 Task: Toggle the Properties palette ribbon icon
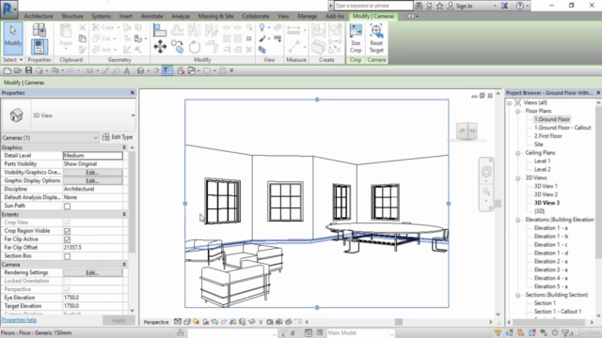click(x=39, y=47)
